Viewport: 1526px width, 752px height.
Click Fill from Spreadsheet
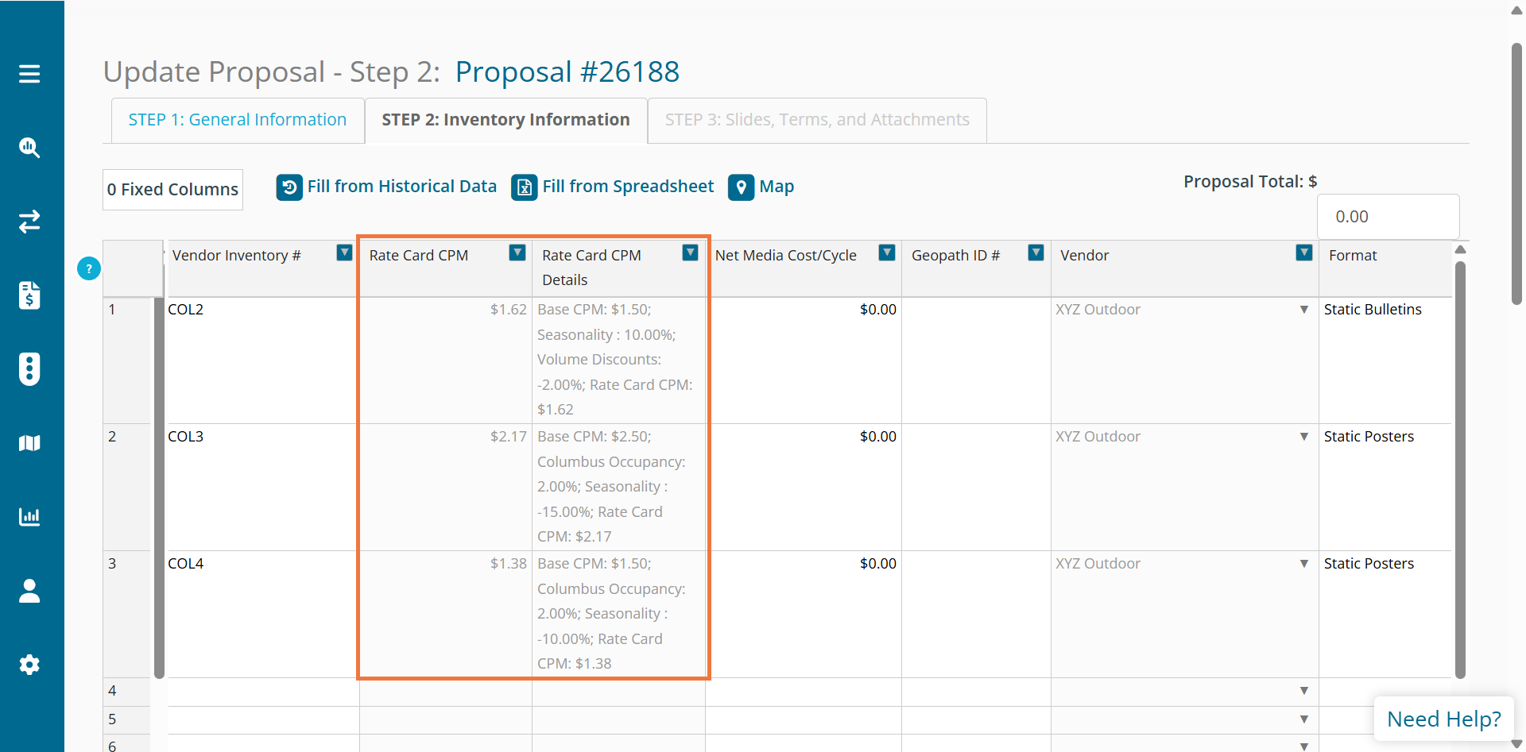click(613, 187)
